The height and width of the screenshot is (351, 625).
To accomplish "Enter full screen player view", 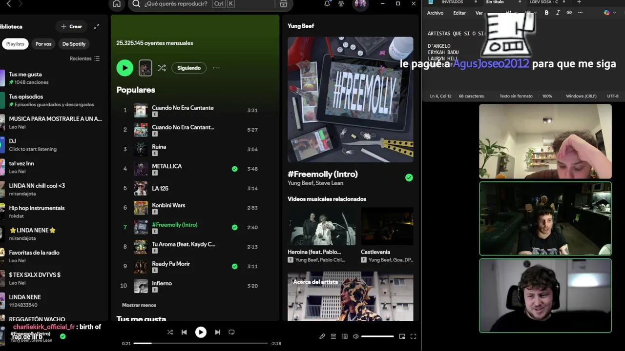I will click(x=413, y=336).
